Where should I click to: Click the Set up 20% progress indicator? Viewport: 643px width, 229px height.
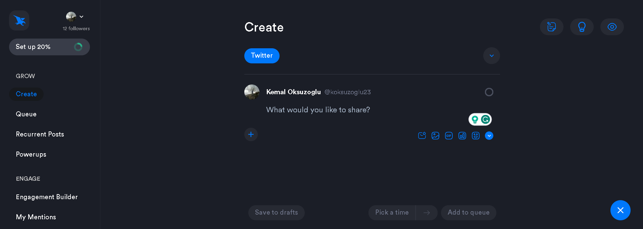tap(49, 47)
